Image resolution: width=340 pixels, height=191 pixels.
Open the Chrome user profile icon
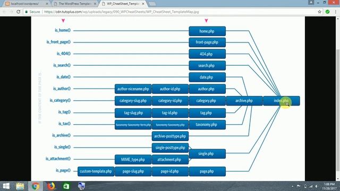[x=311, y=2]
